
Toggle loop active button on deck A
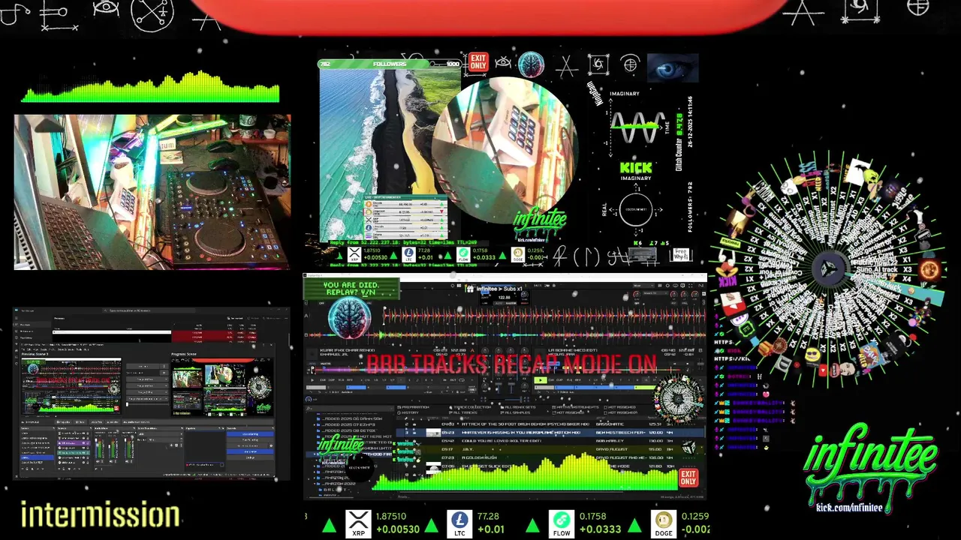462,380
